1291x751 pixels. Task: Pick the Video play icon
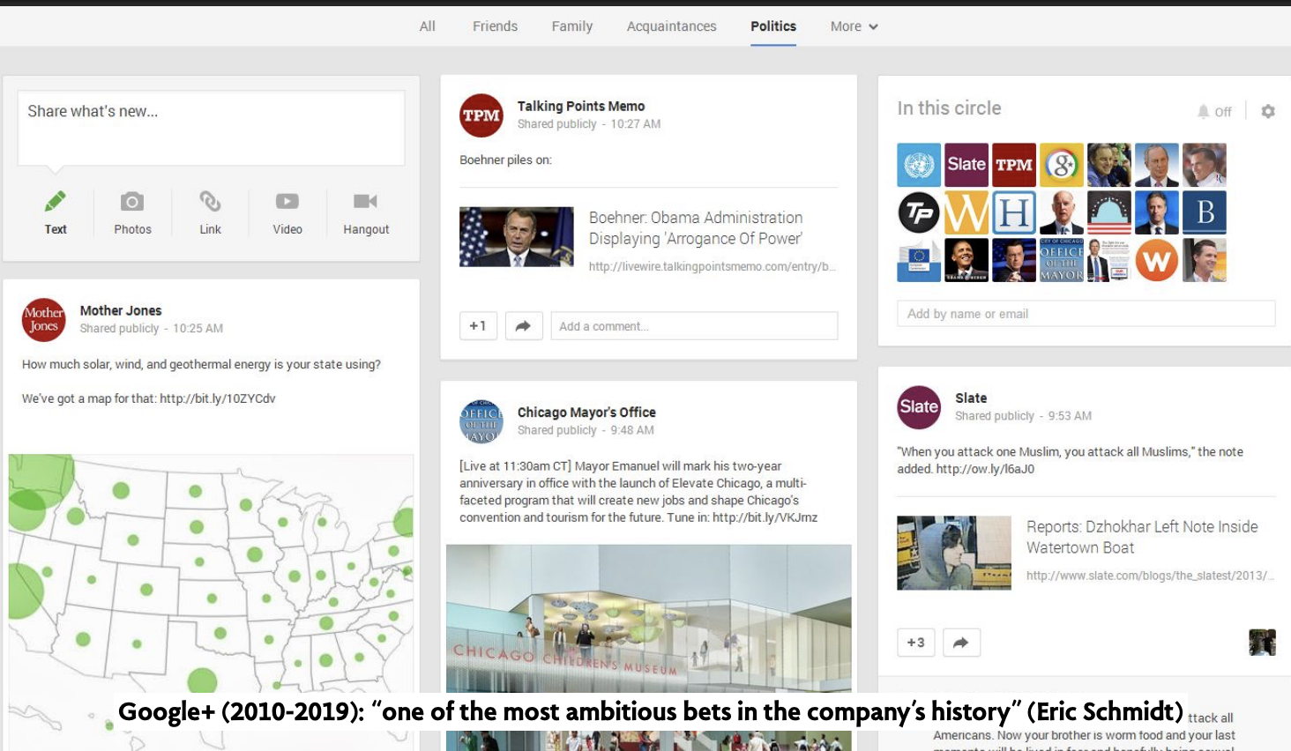(x=287, y=202)
